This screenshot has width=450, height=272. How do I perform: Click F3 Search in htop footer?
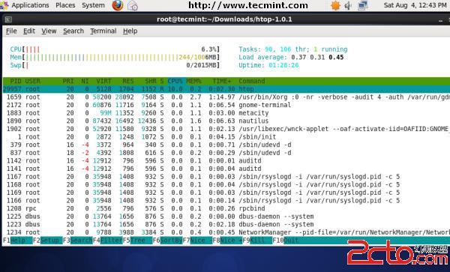click(77, 241)
